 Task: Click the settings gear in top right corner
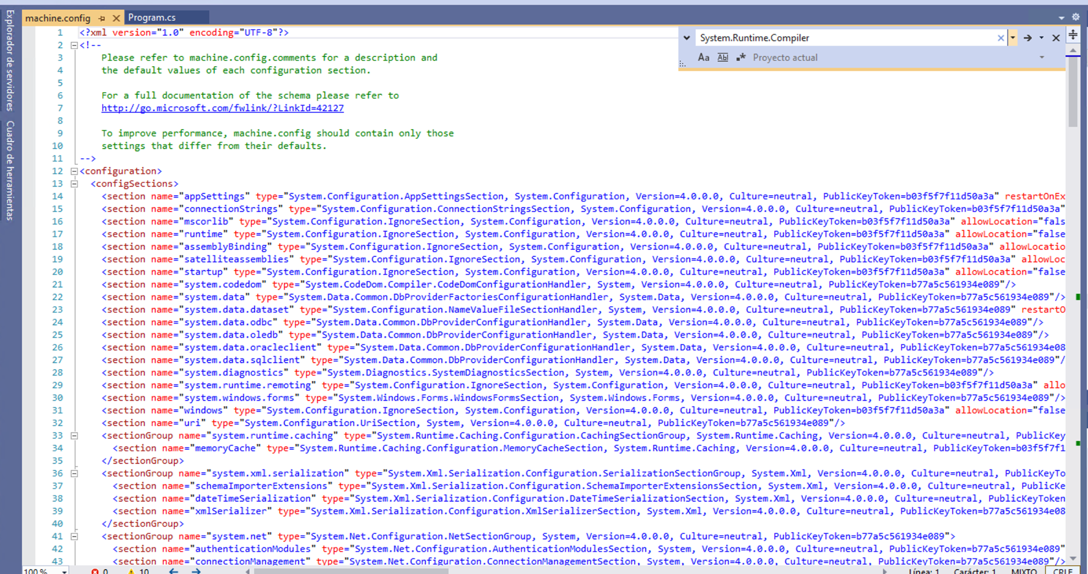tap(1076, 17)
